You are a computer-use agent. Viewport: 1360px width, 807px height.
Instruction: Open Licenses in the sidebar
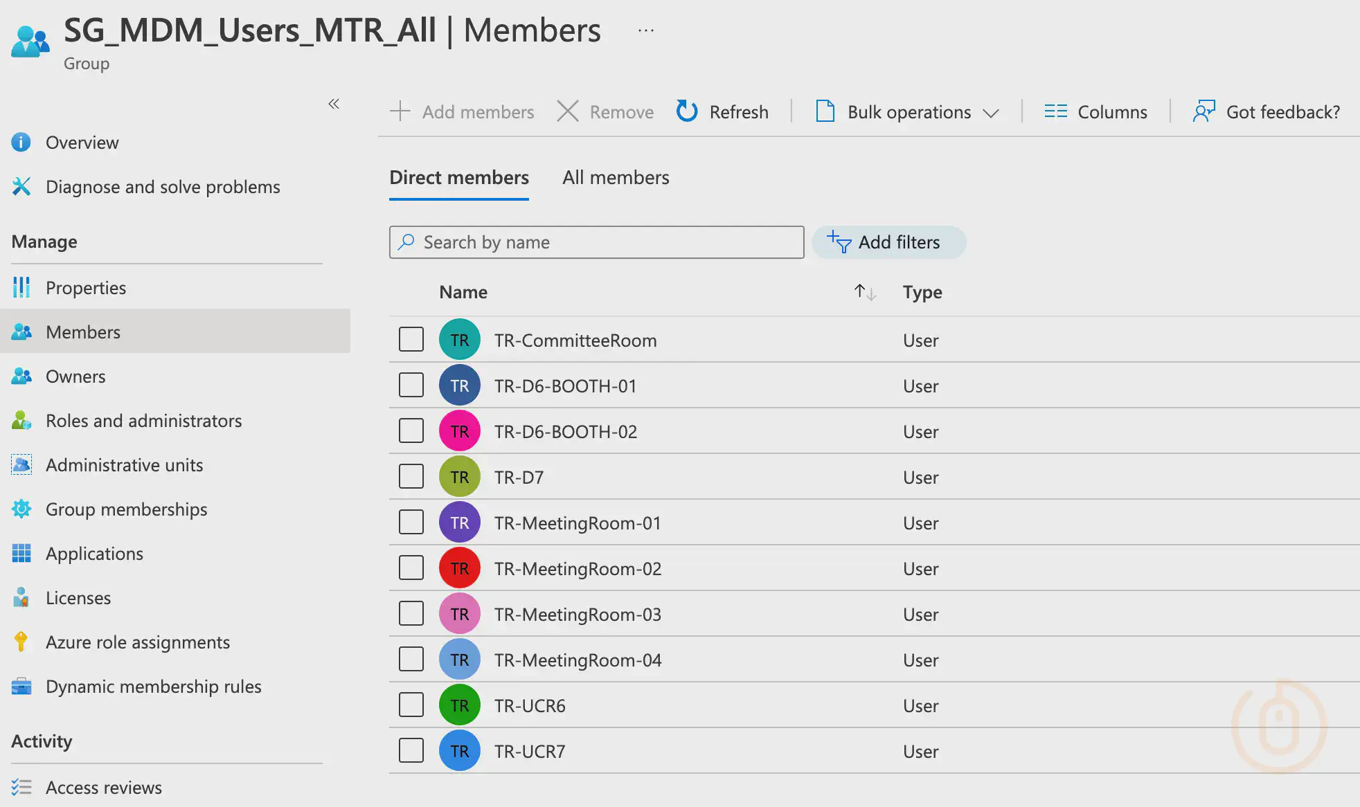(78, 598)
